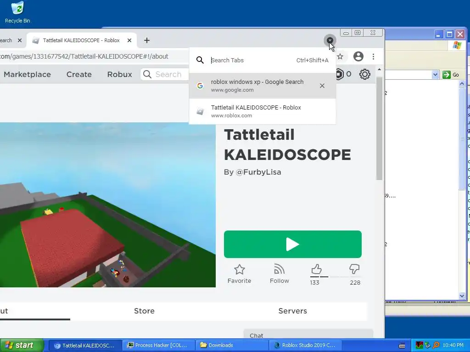Image resolution: width=470 pixels, height=352 pixels.
Task: Click the Chrome page vertical scrollbar thumb
Action: pos(379,128)
